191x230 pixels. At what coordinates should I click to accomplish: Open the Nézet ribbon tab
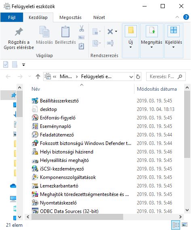tap(99, 17)
